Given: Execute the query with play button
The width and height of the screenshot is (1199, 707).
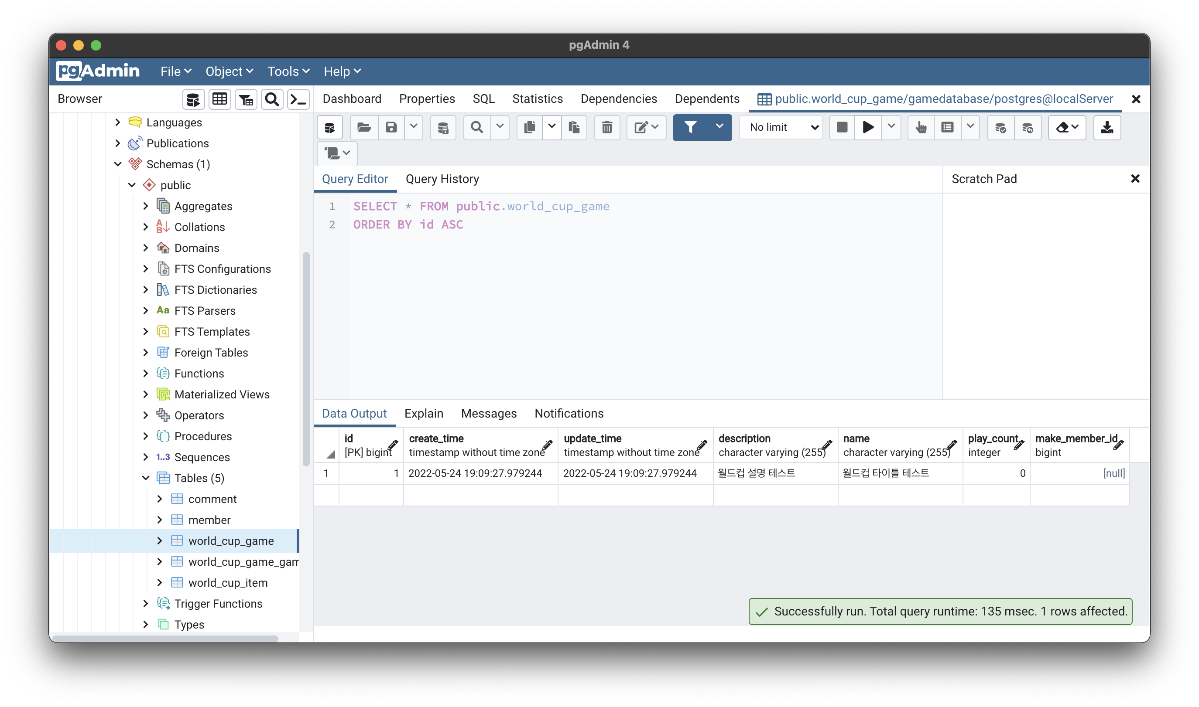Looking at the screenshot, I should (868, 128).
